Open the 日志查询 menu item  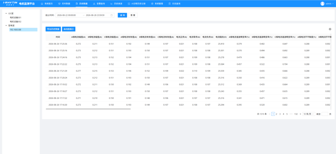pos(174,4)
